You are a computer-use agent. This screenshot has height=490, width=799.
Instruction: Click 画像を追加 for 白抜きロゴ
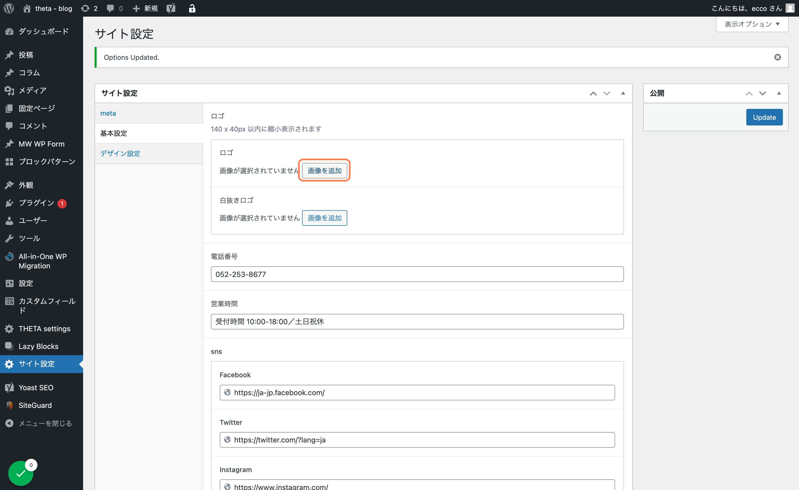tap(325, 218)
